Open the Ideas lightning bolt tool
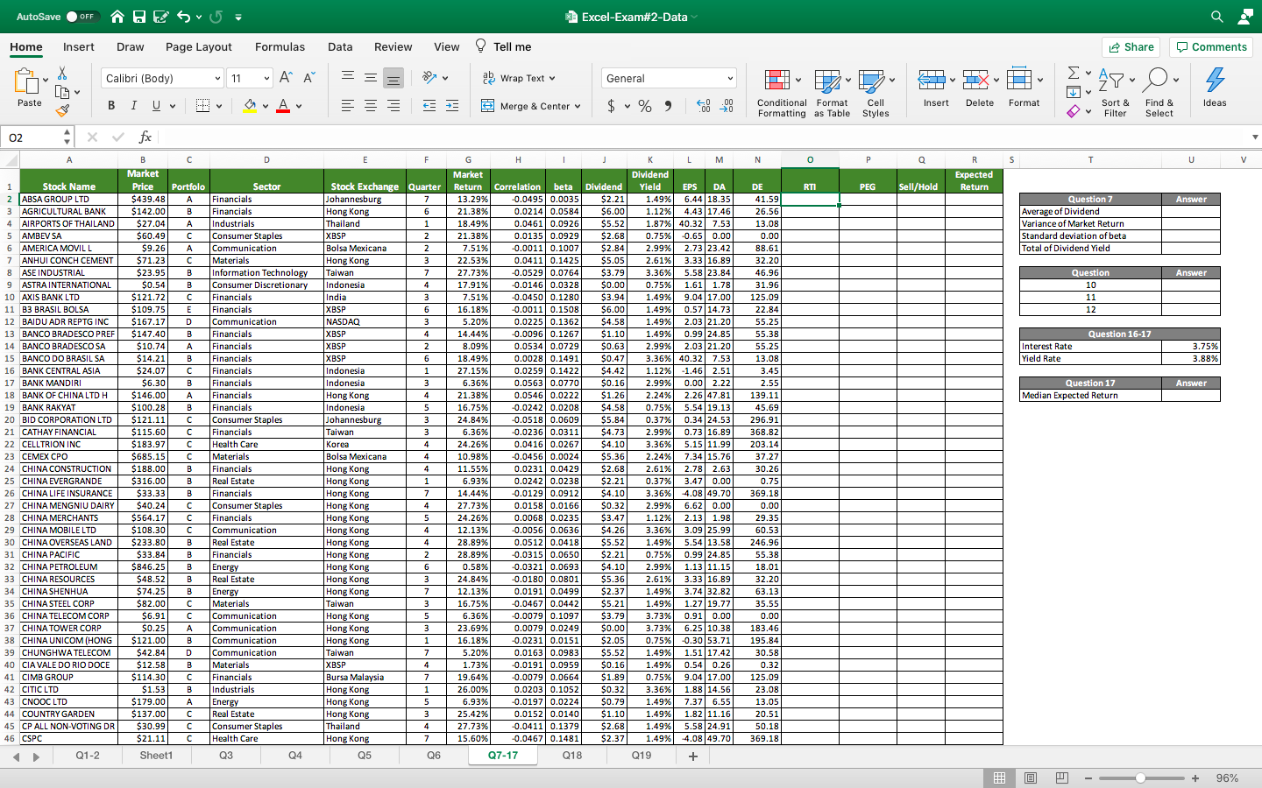1262x788 pixels. coord(1215,81)
